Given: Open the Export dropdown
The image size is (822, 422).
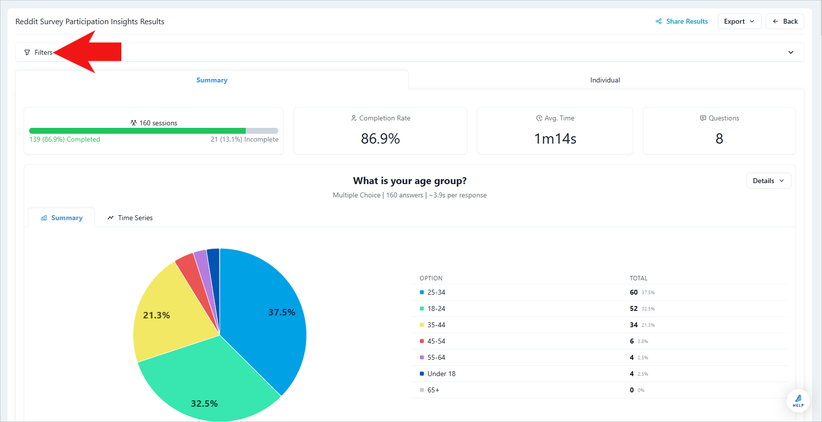Looking at the screenshot, I should [x=739, y=21].
